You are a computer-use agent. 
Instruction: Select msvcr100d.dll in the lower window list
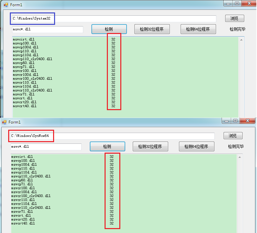tap(24, 192)
